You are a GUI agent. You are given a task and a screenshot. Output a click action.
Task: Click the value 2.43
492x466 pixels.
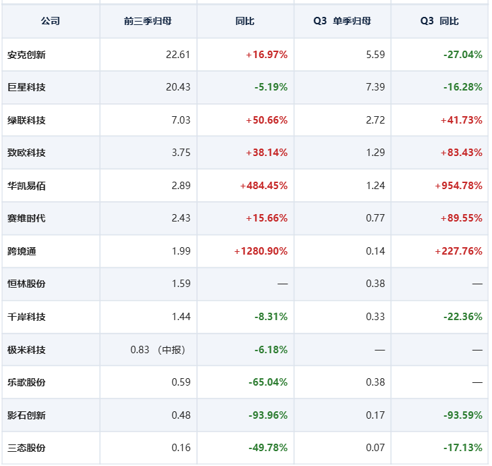tap(181, 218)
